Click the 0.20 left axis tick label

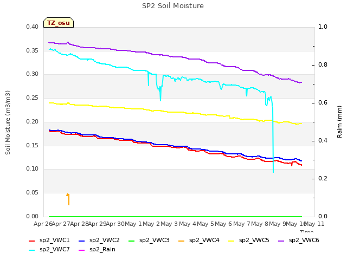click(x=32, y=121)
